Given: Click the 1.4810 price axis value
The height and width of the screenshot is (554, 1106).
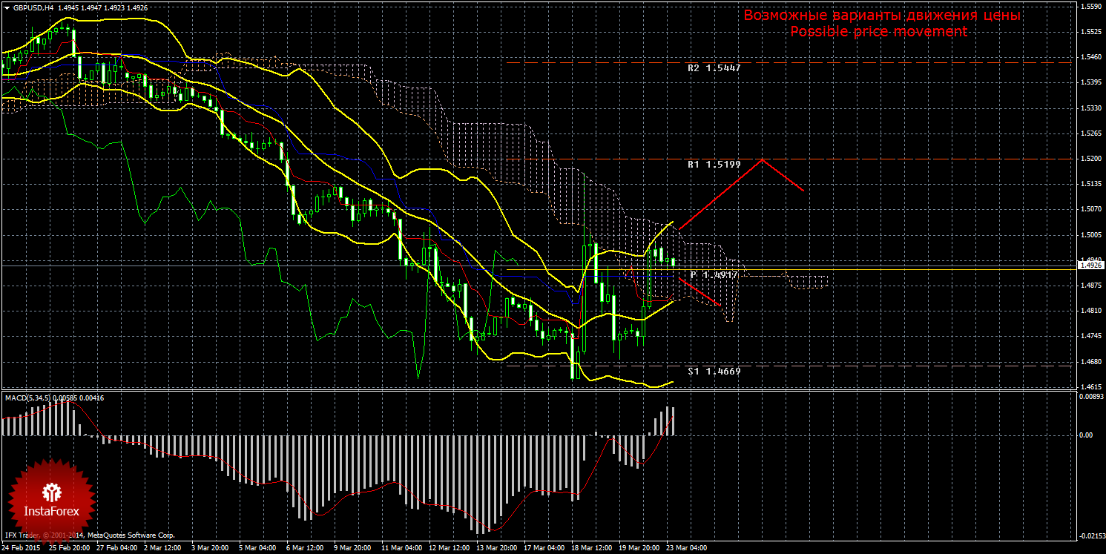Looking at the screenshot, I should (x=1090, y=311).
